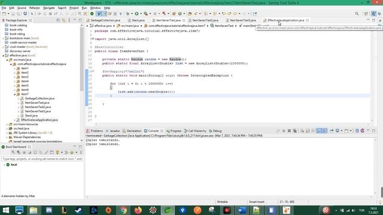The width and height of the screenshot is (383, 215).
Task: Collapse the item7 package
Action: tap(14, 94)
